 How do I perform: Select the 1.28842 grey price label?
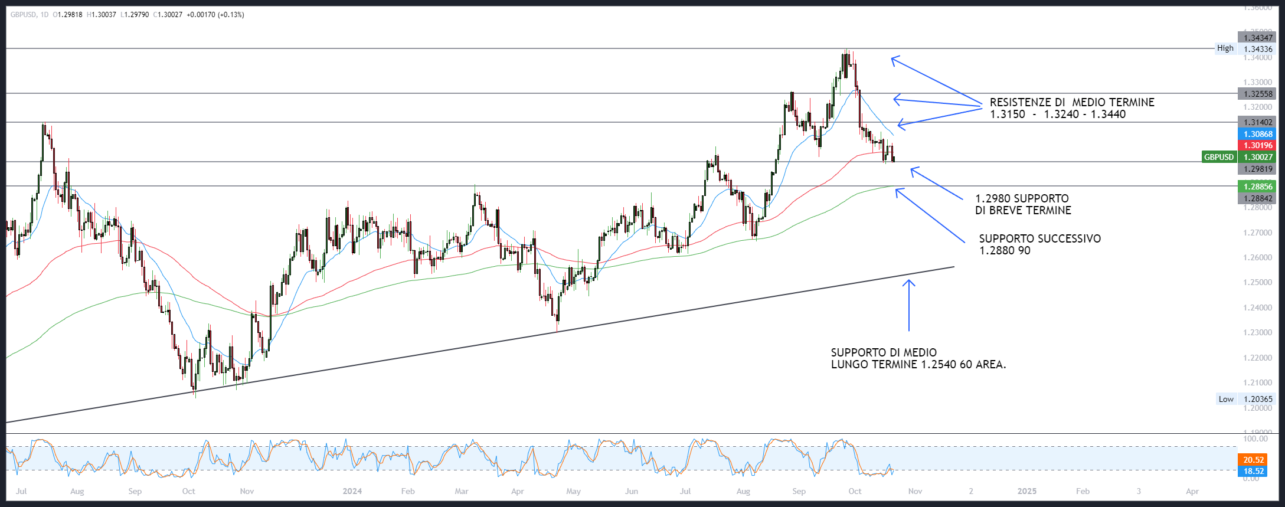(x=1258, y=198)
